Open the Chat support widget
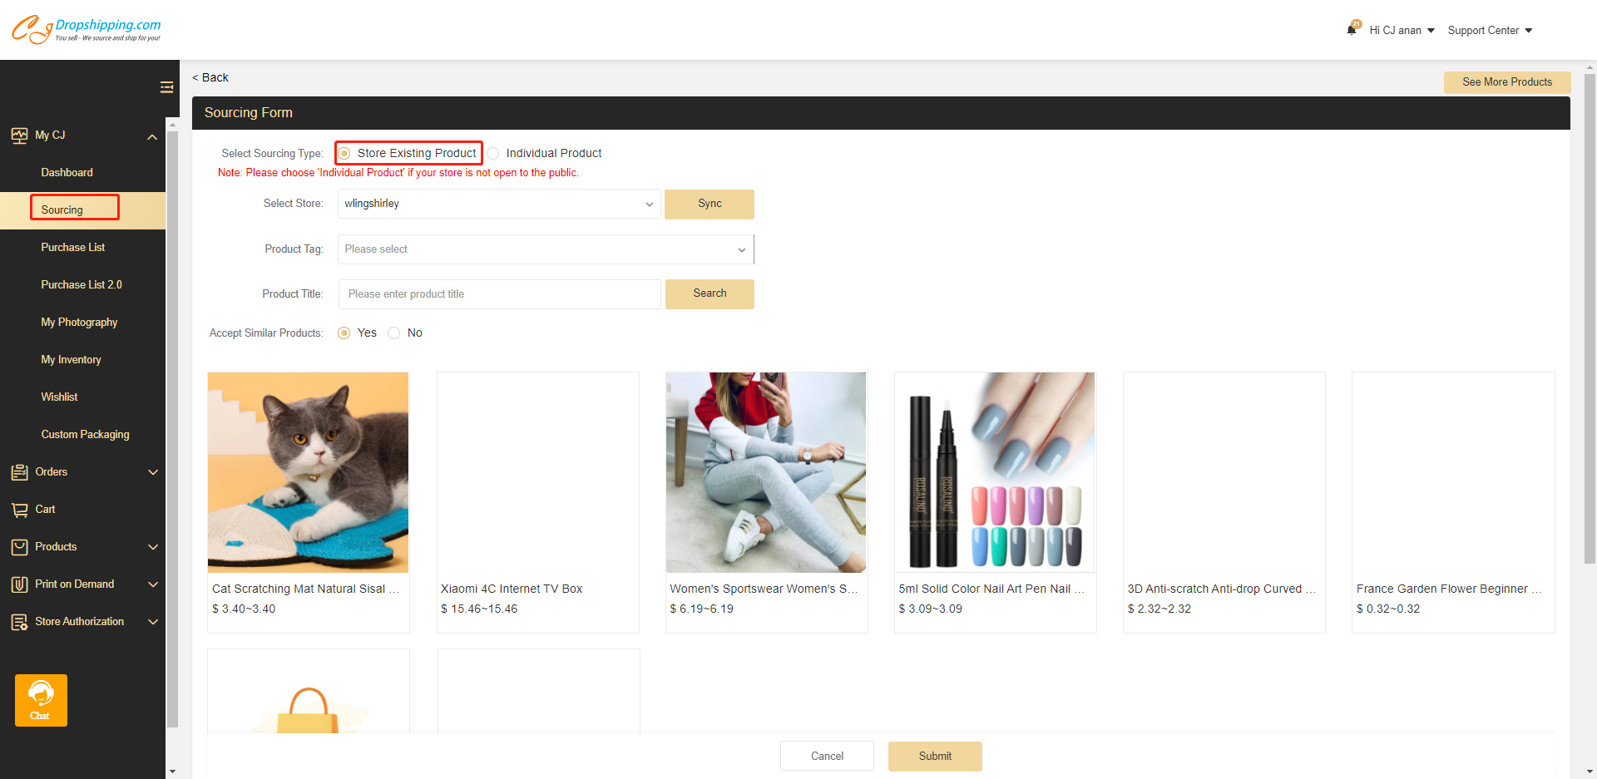This screenshot has width=1597, height=779. pyautogui.click(x=41, y=700)
